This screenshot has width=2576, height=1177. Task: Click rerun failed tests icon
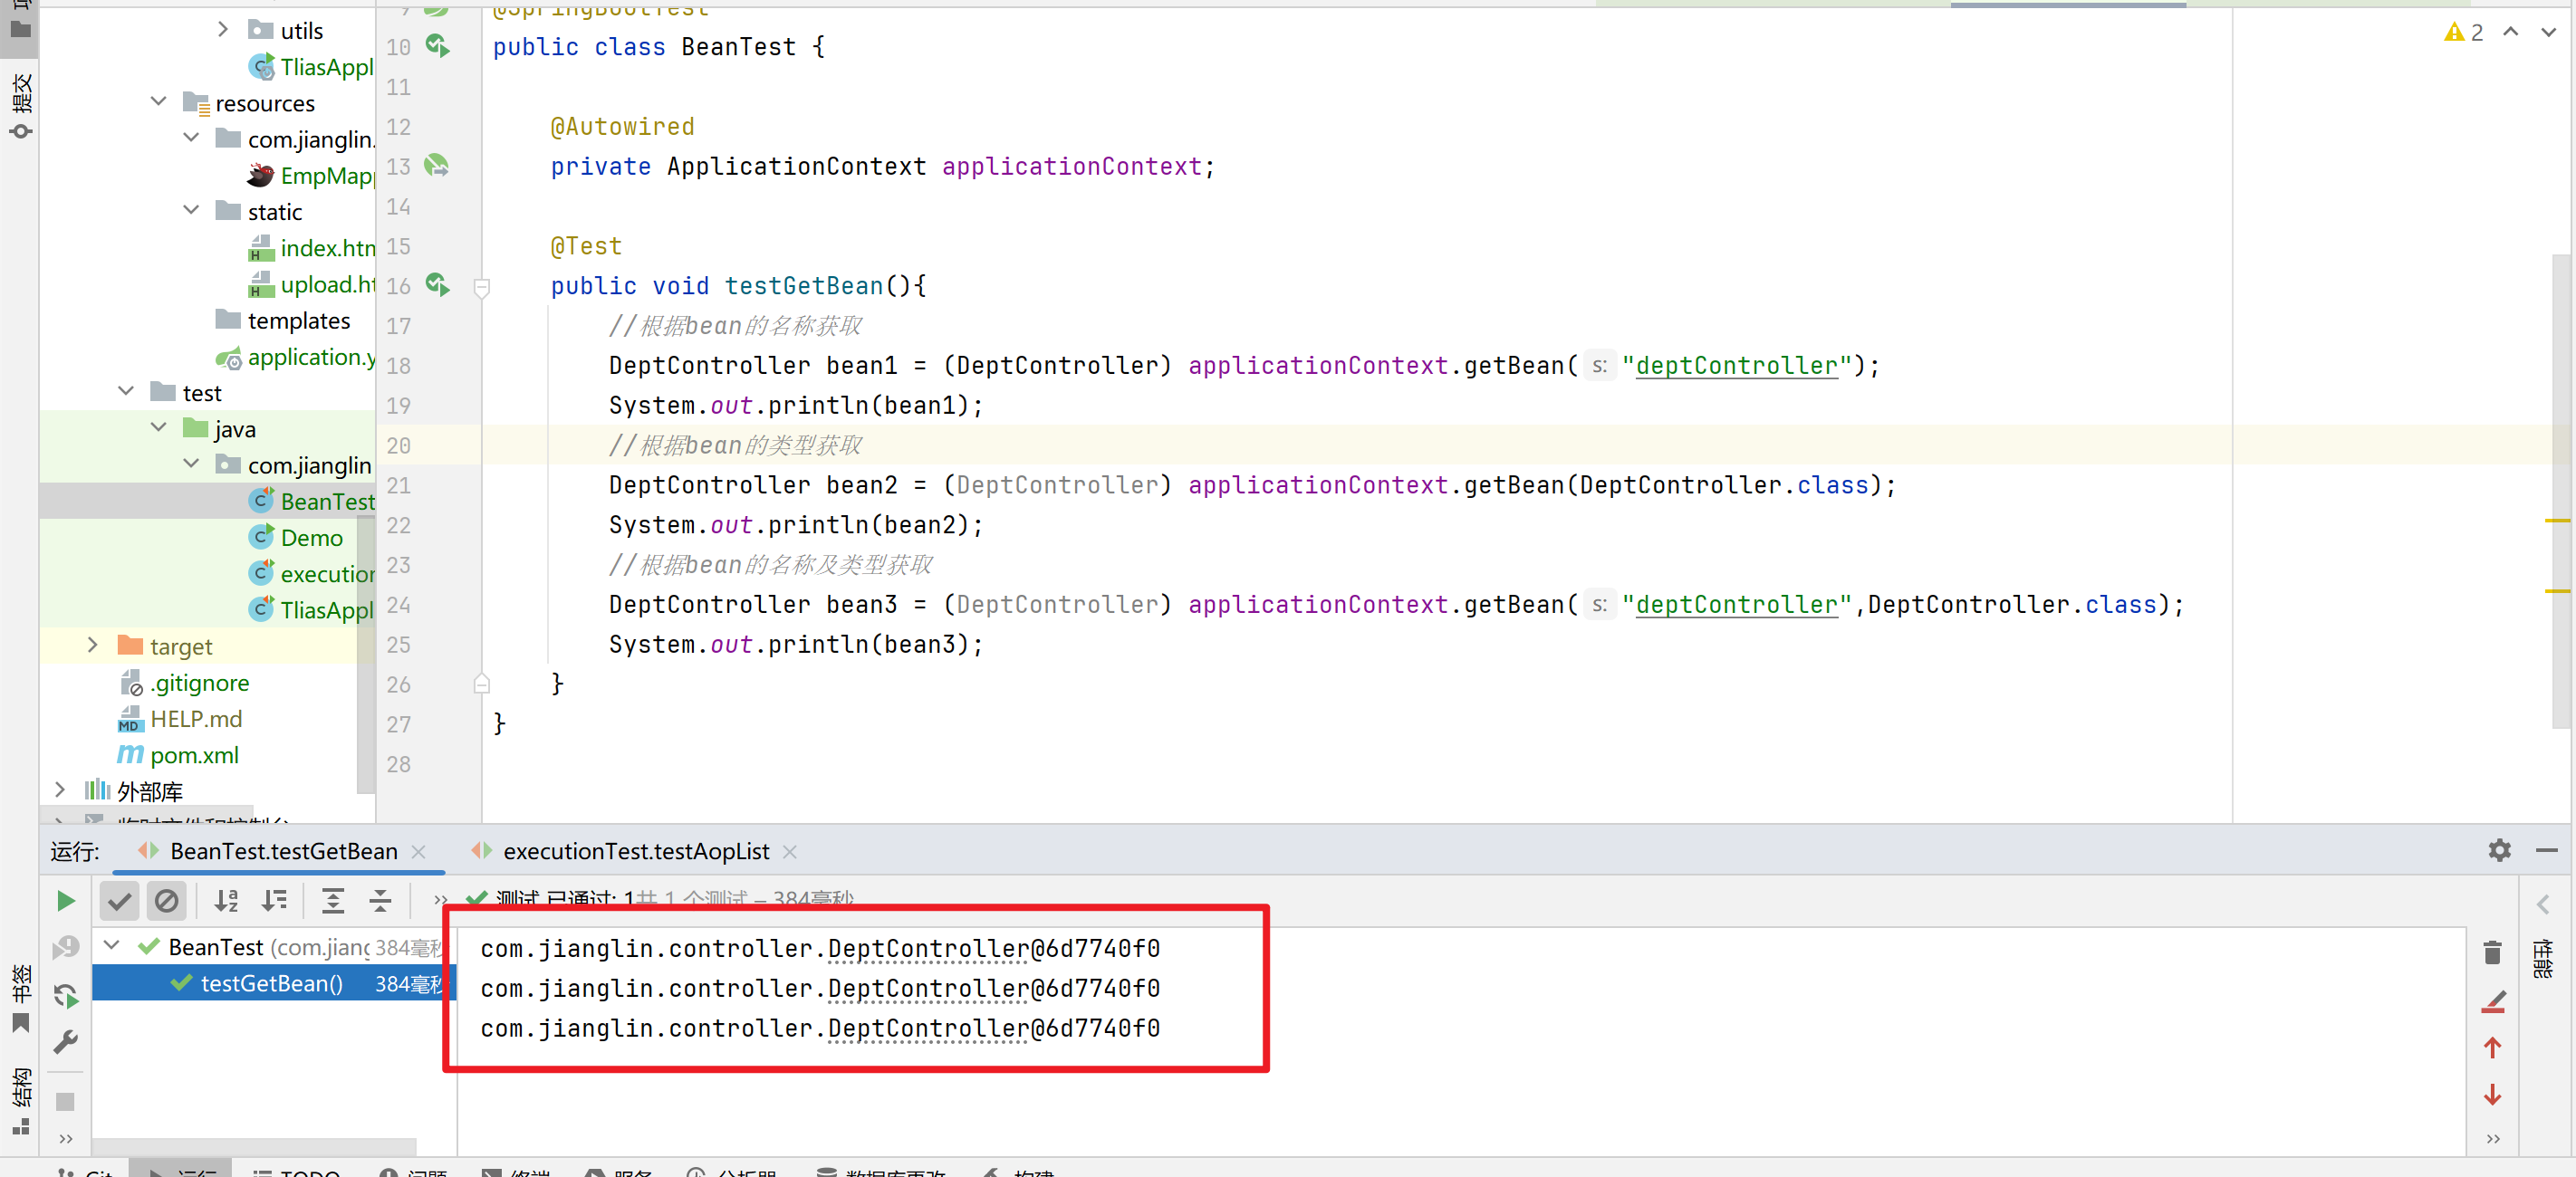pyautogui.click(x=65, y=947)
